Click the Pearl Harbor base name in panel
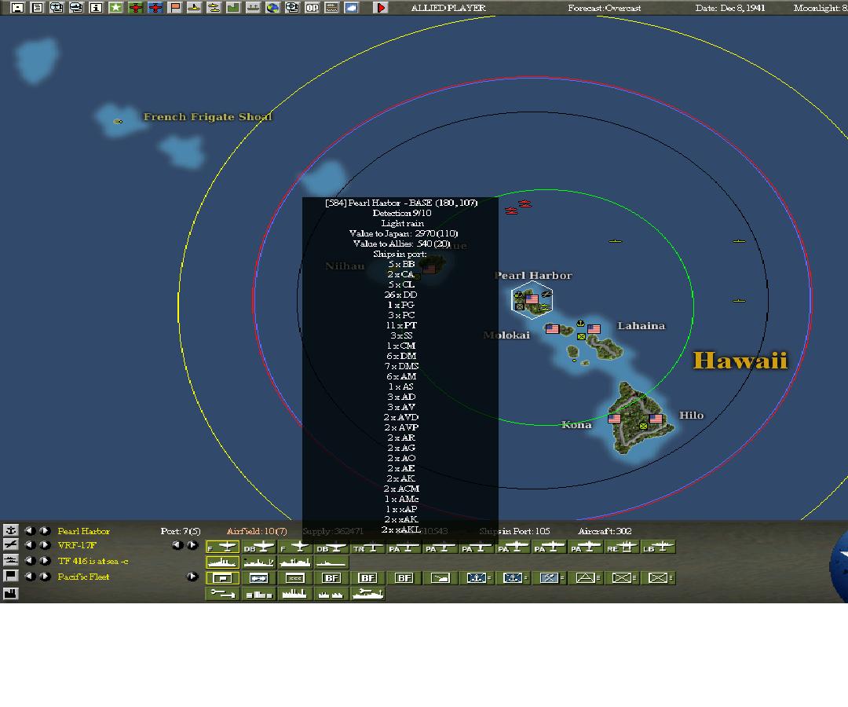 [83, 531]
